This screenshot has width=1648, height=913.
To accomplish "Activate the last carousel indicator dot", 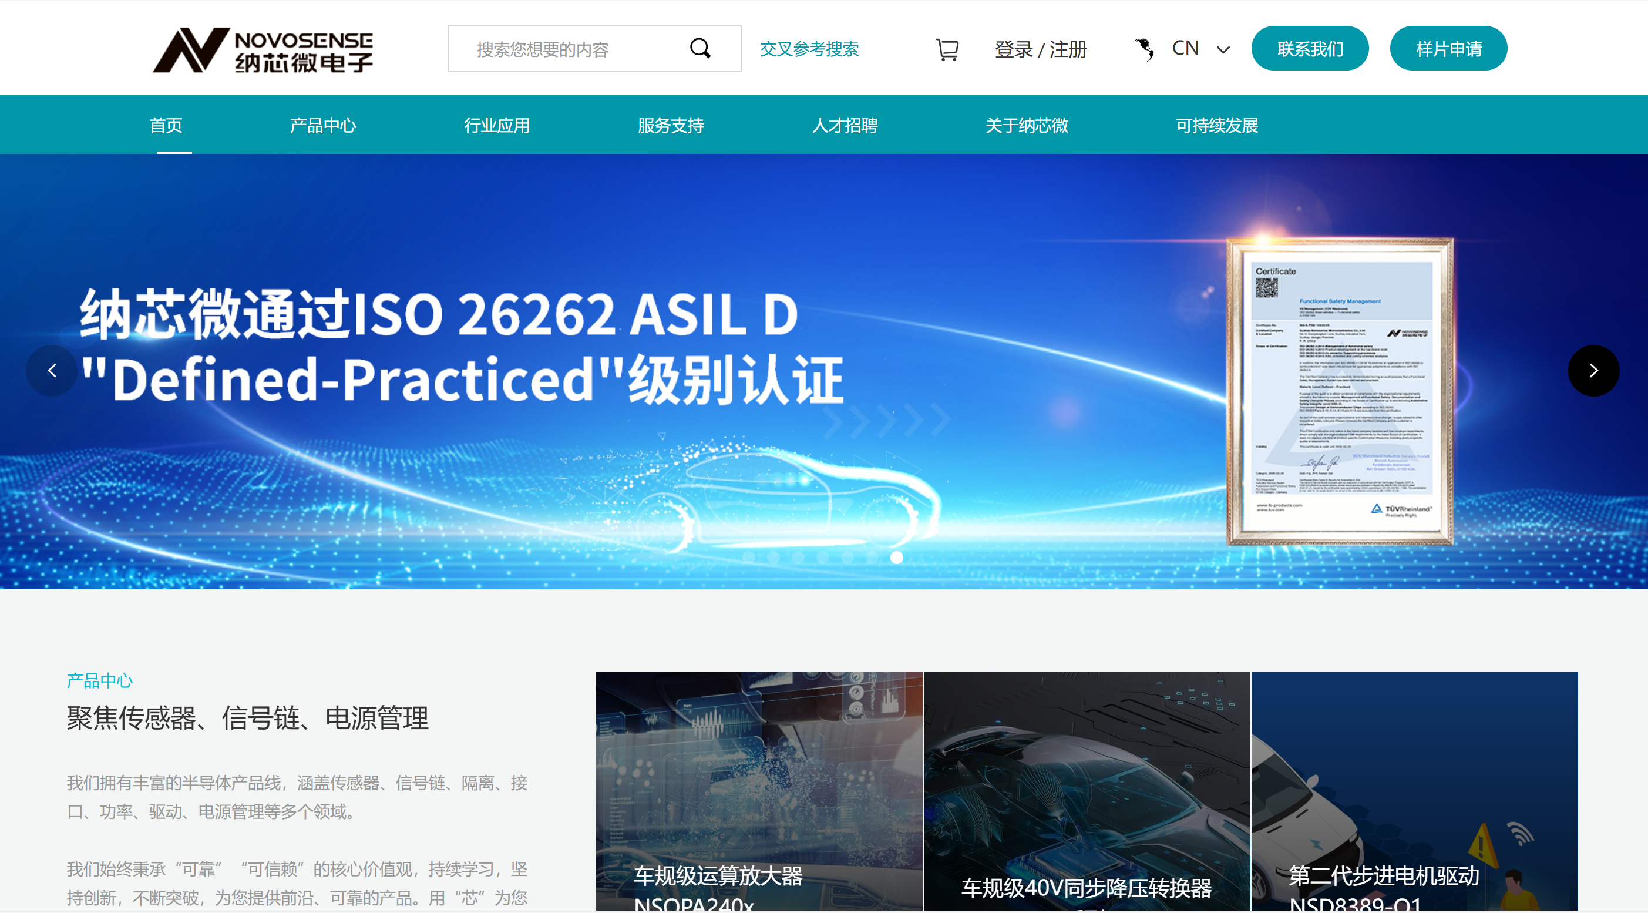I will [x=896, y=558].
